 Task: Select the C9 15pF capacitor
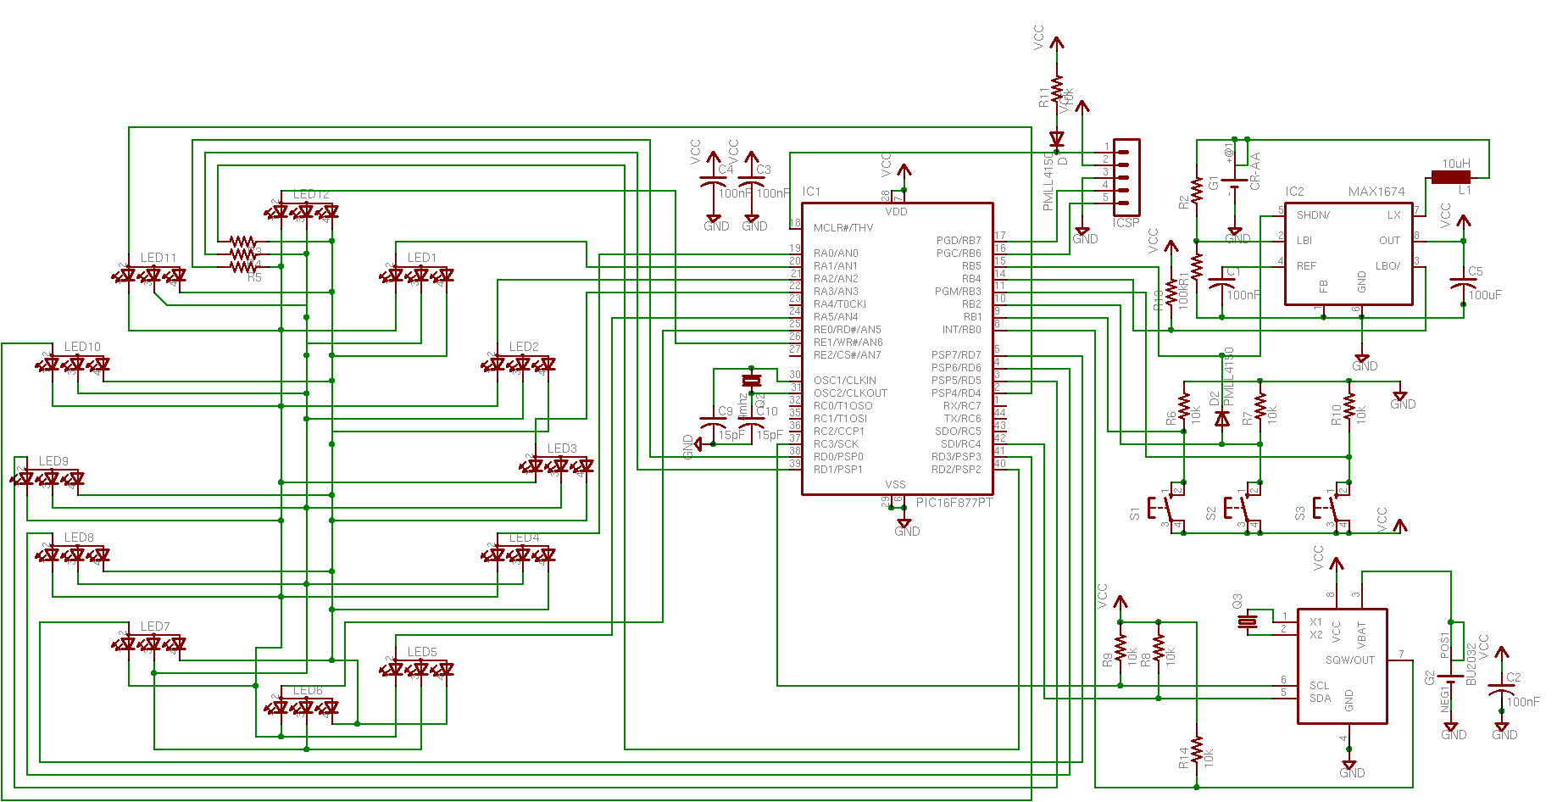[x=709, y=421]
